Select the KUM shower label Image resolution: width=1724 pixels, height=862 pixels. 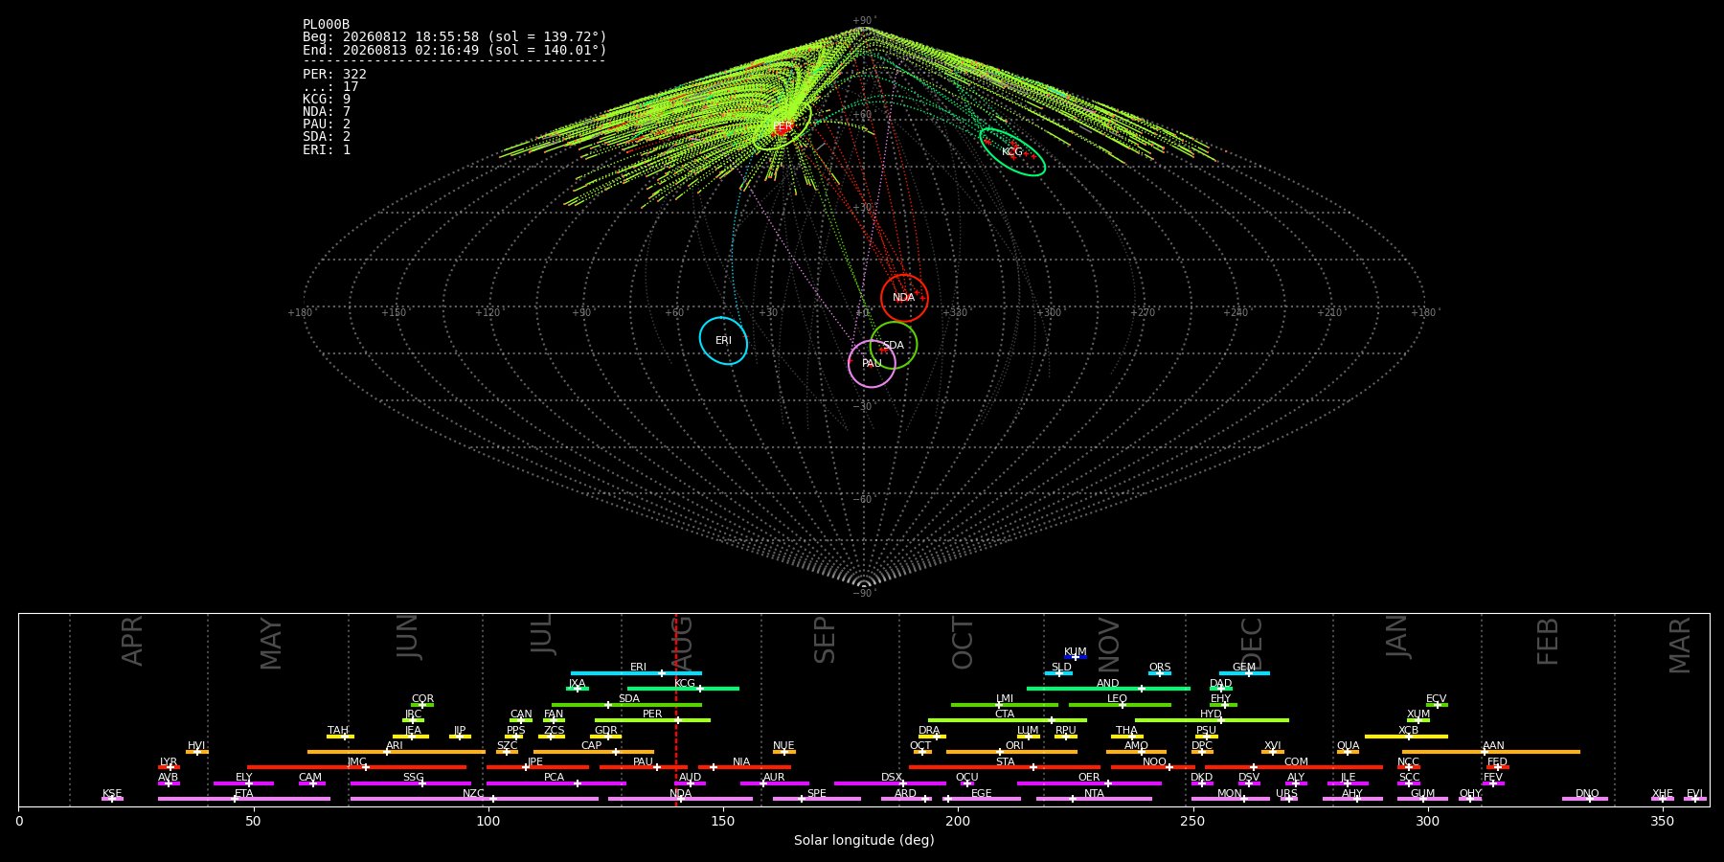pyautogui.click(x=1076, y=652)
